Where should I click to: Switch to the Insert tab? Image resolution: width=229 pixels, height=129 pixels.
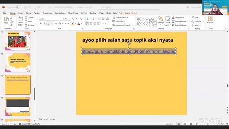point(21,13)
